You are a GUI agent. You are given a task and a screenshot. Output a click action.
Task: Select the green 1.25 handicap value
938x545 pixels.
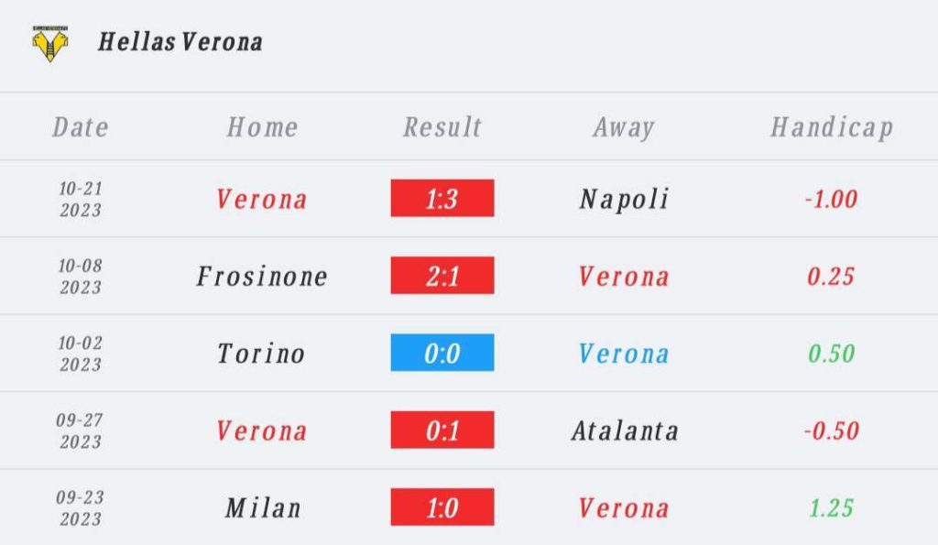click(832, 508)
